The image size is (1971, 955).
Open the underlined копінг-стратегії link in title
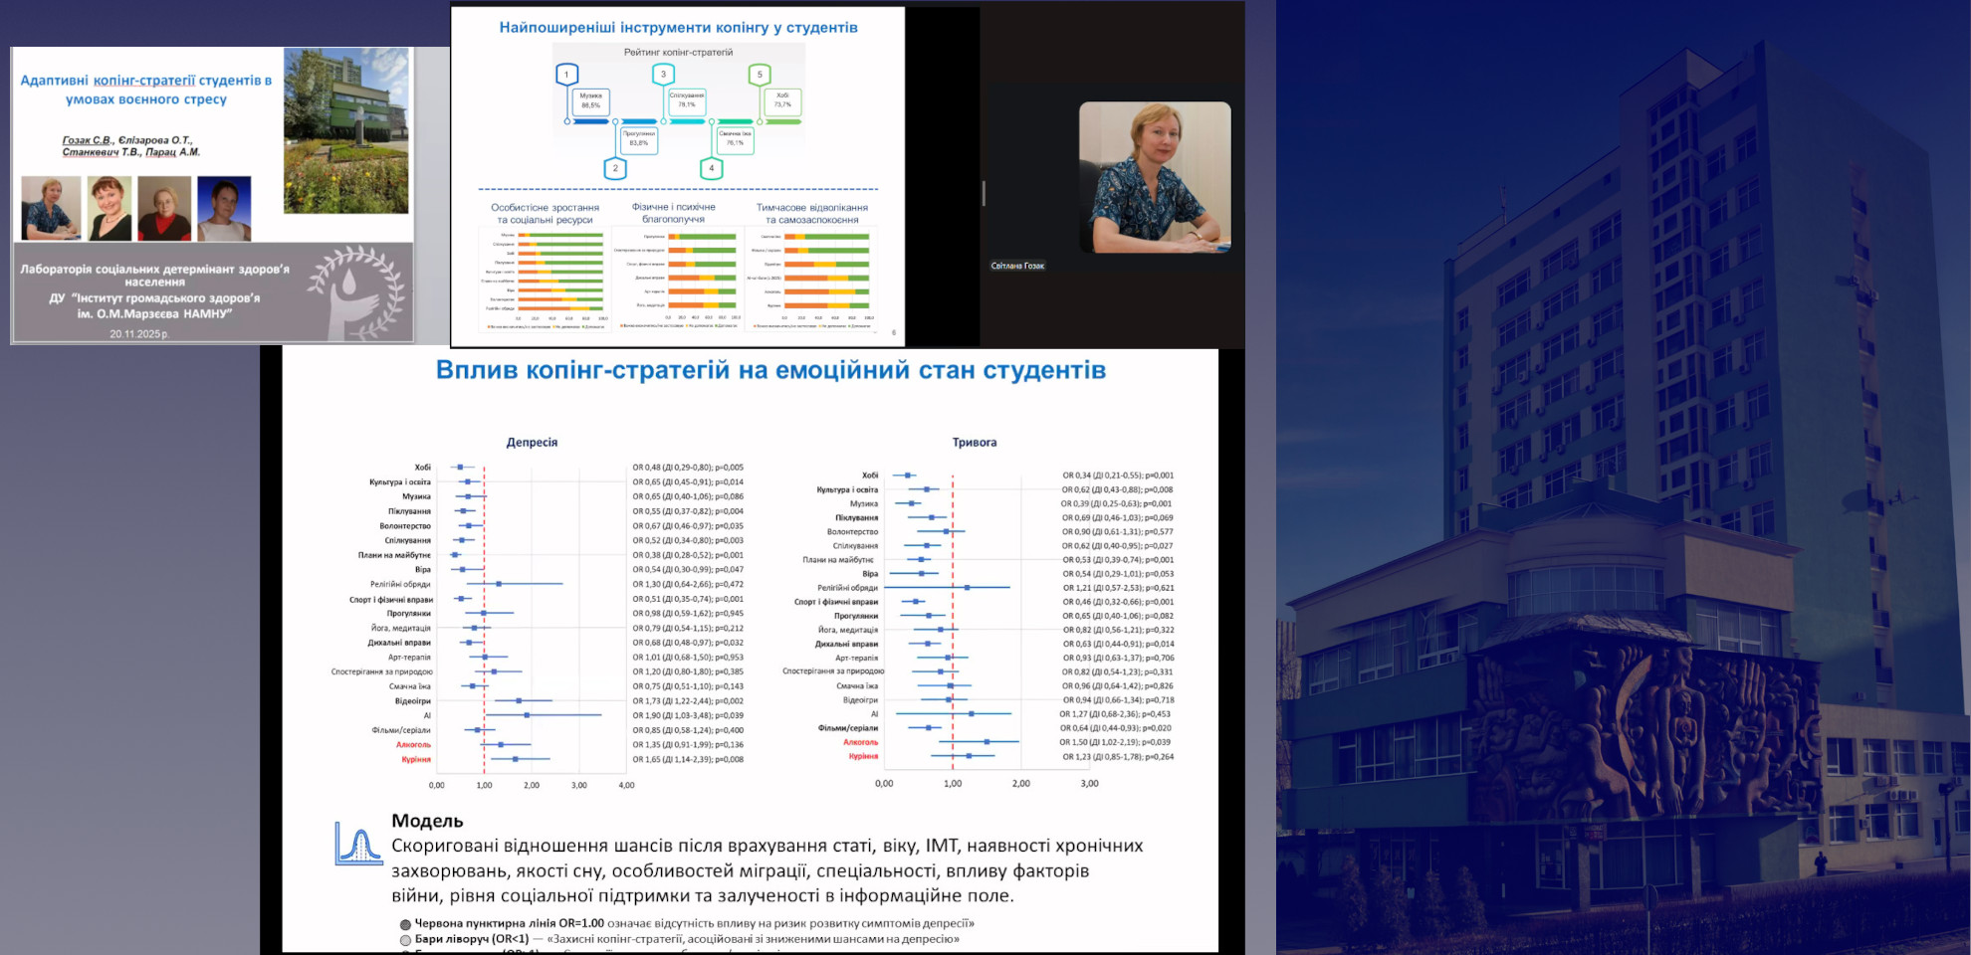pos(143,81)
